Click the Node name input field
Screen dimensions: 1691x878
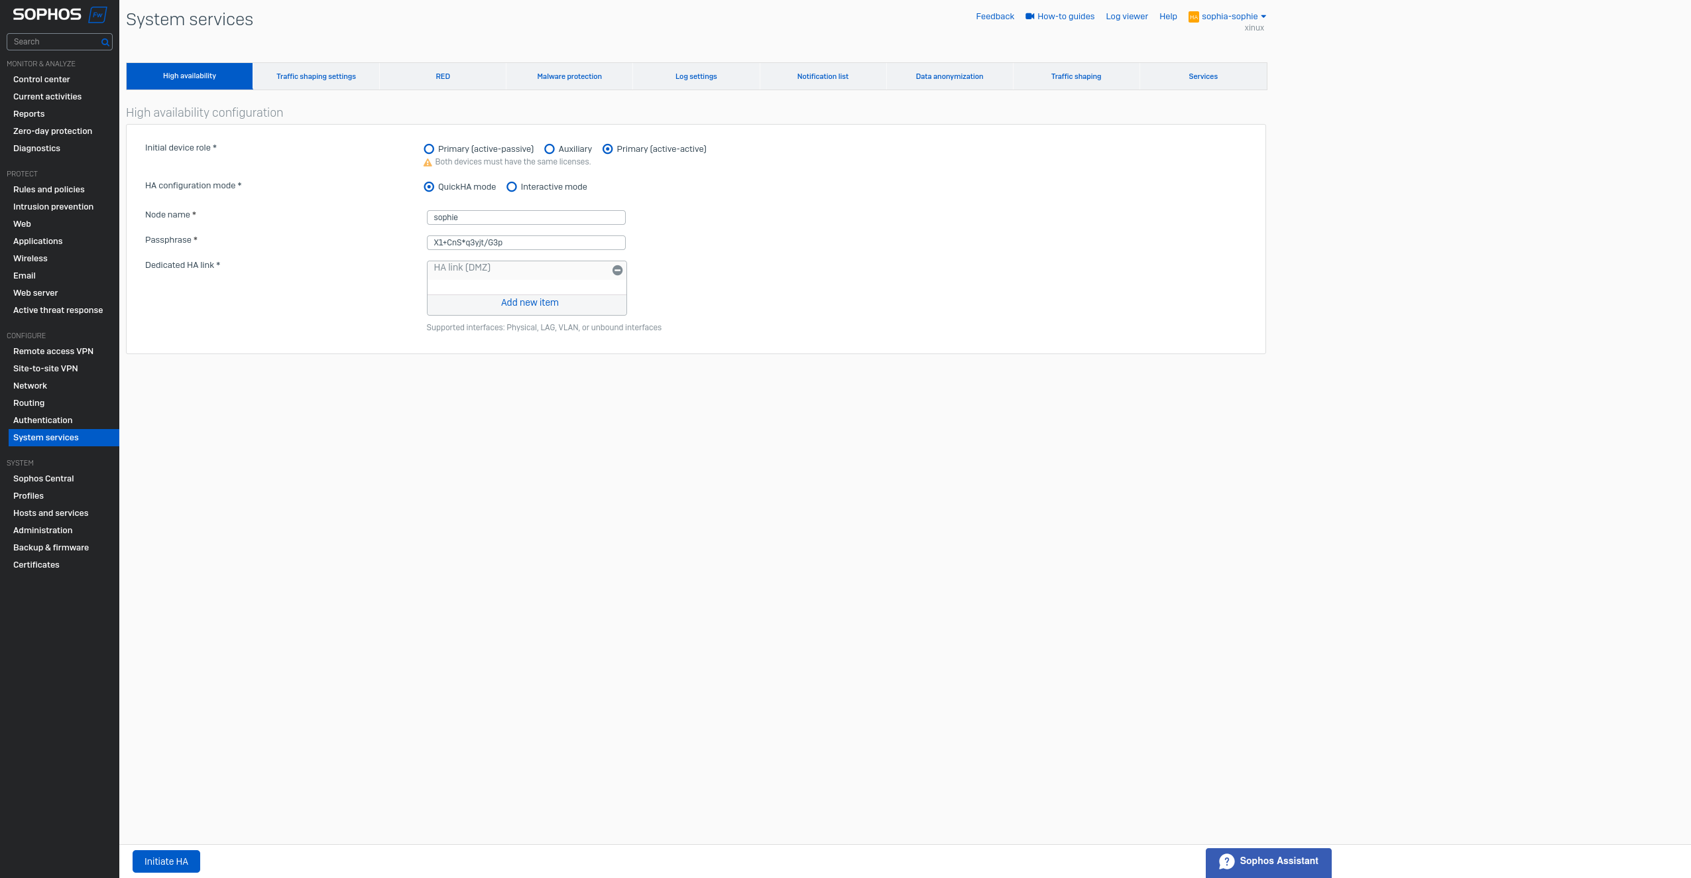pyautogui.click(x=526, y=218)
